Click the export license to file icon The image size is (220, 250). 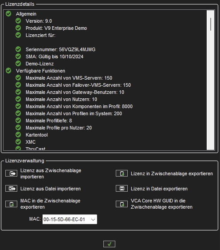click(x=122, y=189)
